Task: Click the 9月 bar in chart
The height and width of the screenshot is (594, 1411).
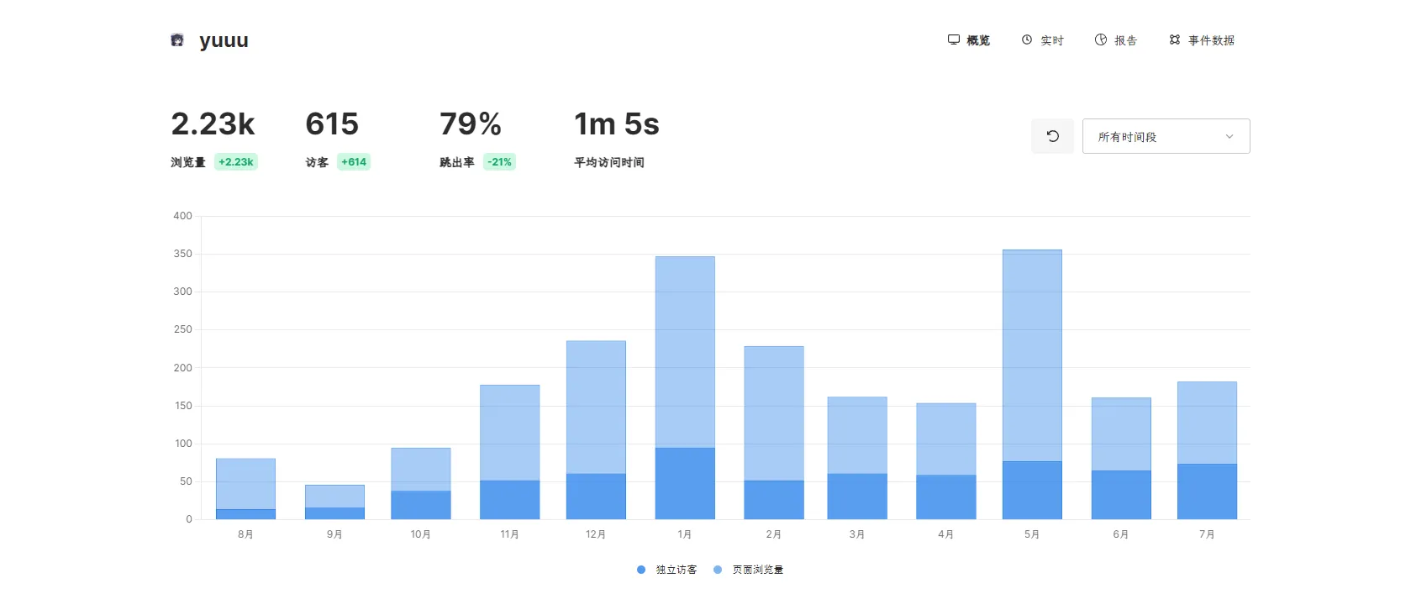Action: 334,497
